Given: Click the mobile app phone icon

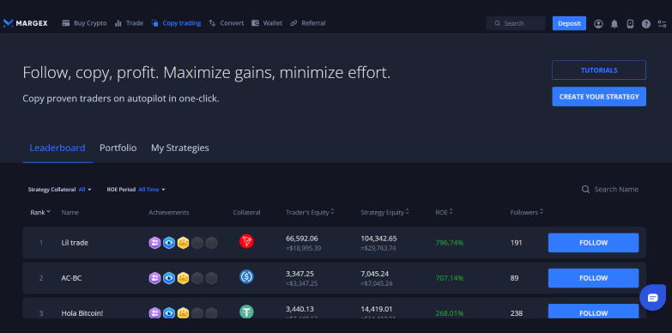Looking at the screenshot, I should point(630,23).
